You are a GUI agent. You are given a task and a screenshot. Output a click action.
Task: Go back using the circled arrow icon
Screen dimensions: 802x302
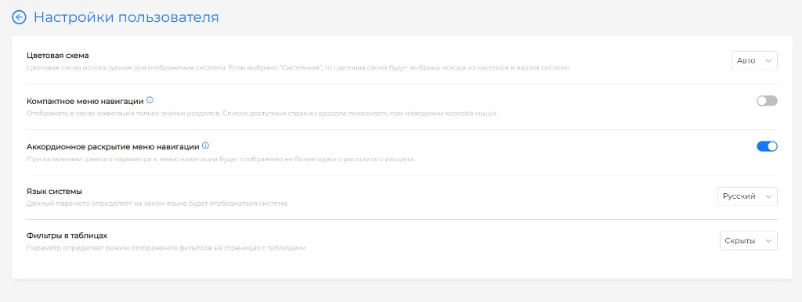pos(19,17)
